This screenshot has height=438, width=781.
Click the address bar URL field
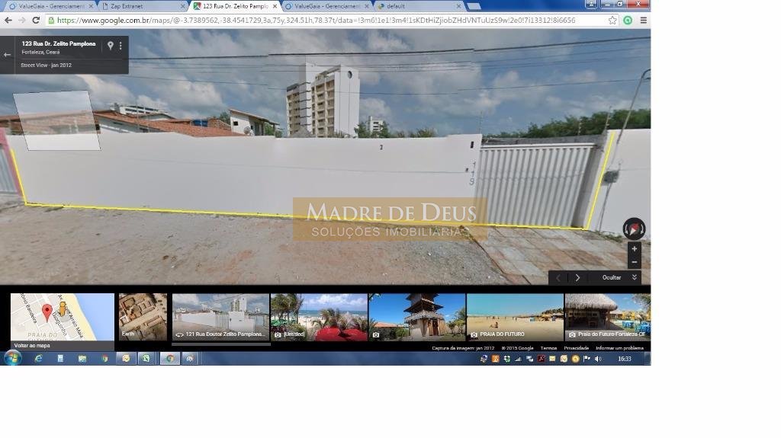(x=320, y=21)
